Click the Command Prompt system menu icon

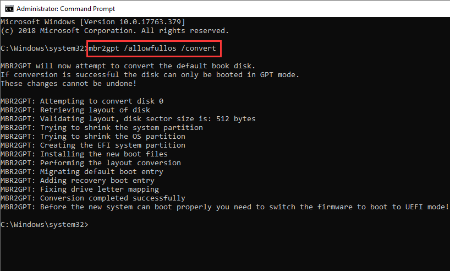coord(8,8)
